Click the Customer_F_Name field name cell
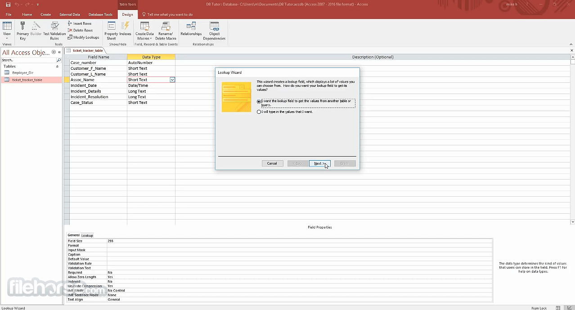Screen dimensions: 575x310 coord(98,68)
